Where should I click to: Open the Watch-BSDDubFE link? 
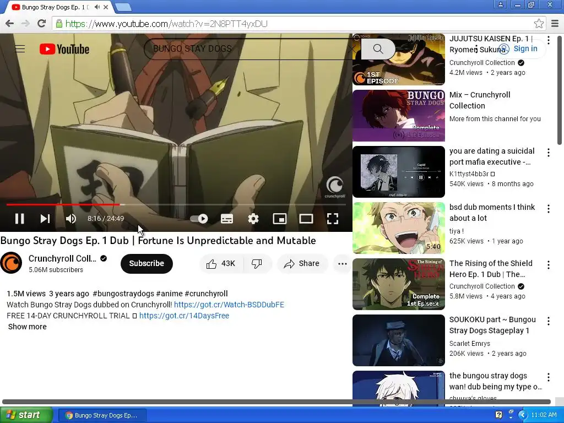pos(229,305)
